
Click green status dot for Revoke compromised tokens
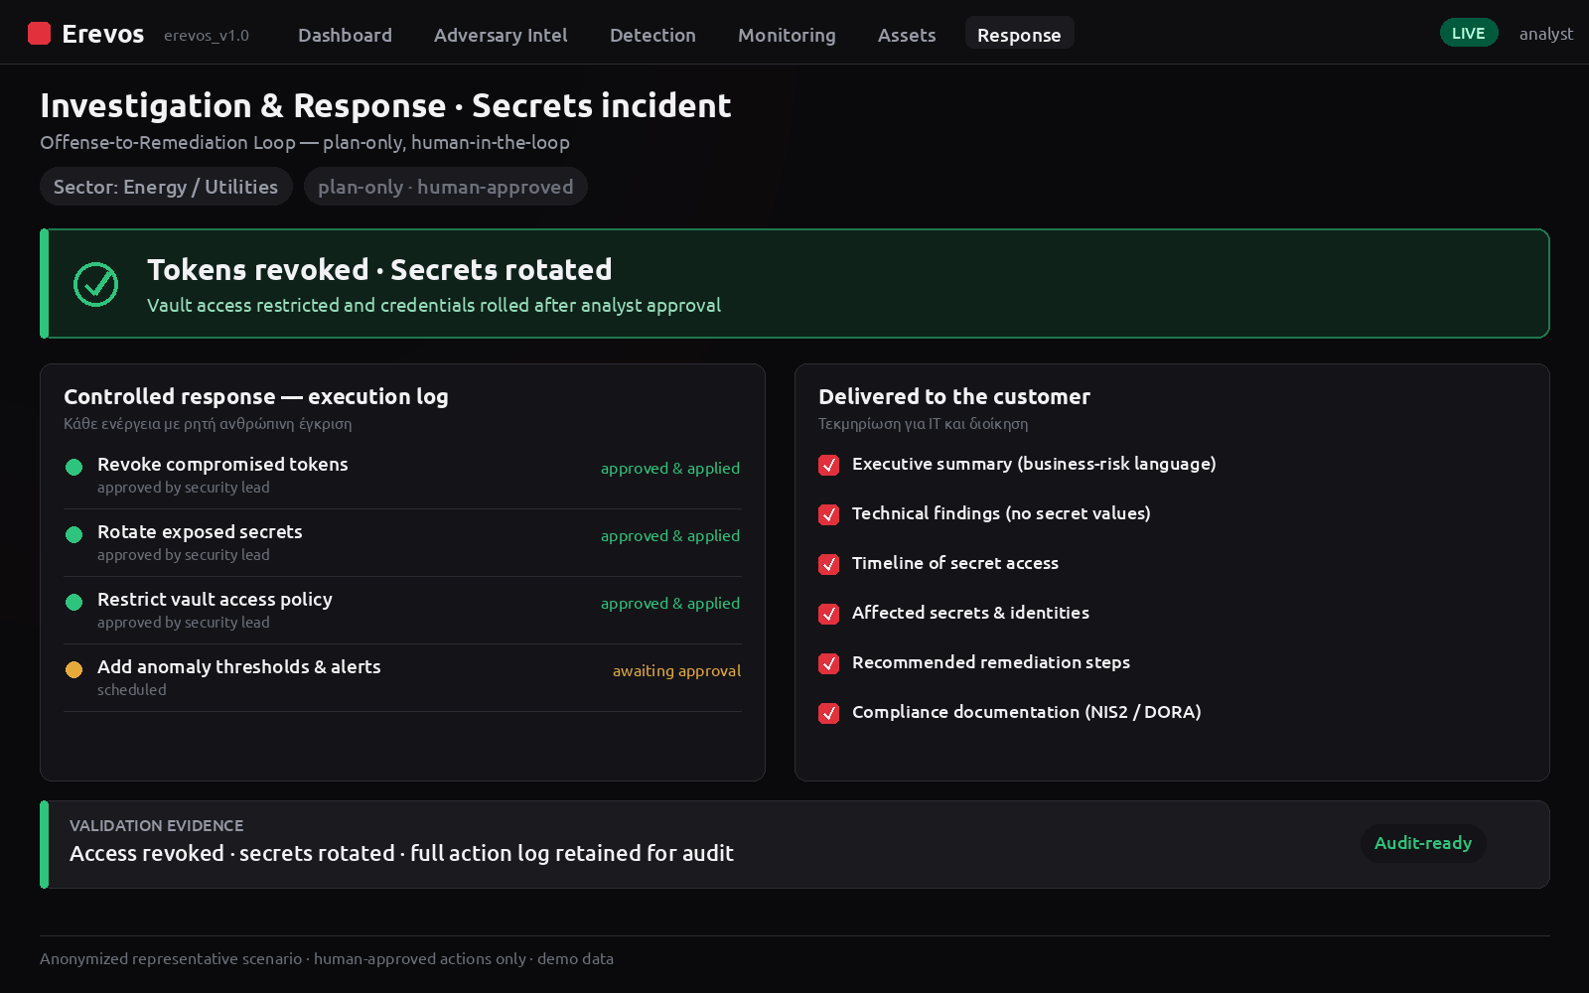pyautogui.click(x=73, y=467)
